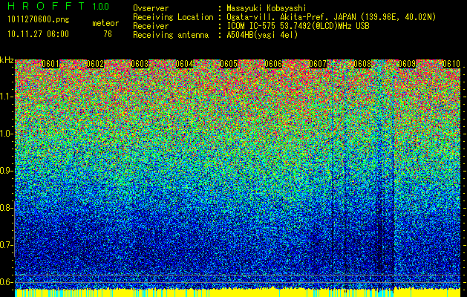Click the 0.7 frequency axis label
The image size is (467, 297).
pos(6,245)
